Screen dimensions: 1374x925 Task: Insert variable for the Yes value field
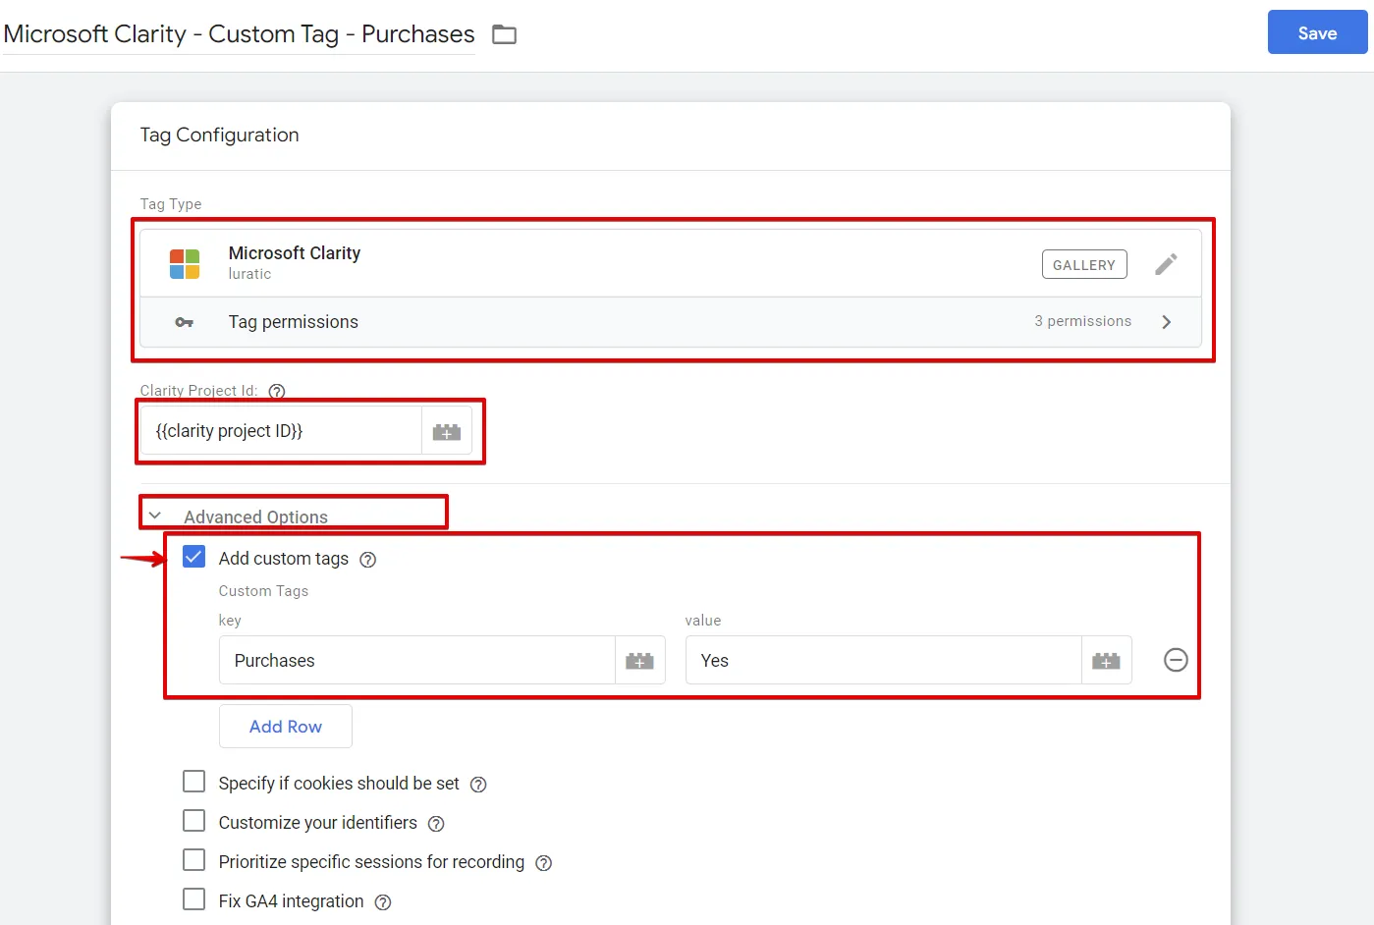tap(1107, 661)
